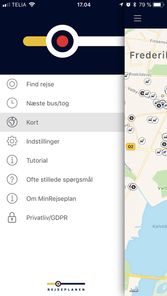This screenshot has height=296, width=167.
Task: Select the Find rejse circle icon
Action: (12, 84)
